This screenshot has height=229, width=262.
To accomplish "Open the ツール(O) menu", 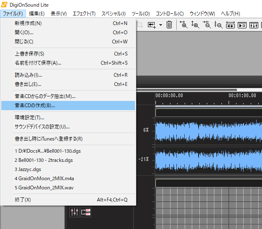I will [x=140, y=13].
